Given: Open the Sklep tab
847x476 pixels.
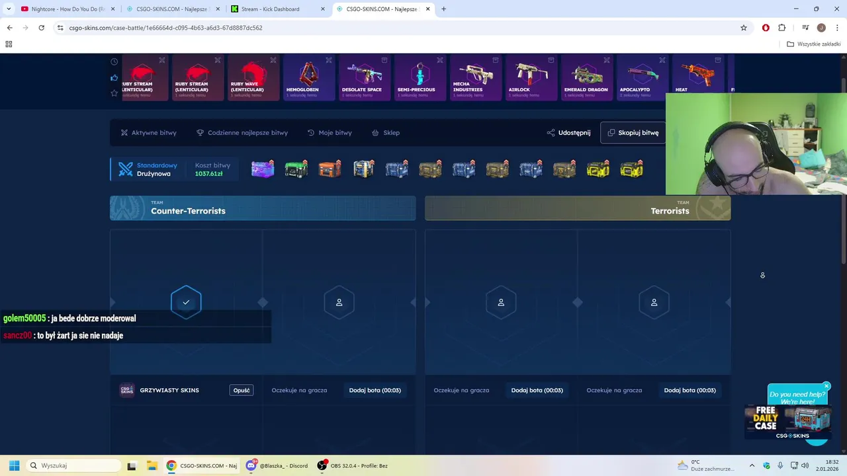Looking at the screenshot, I should click(x=386, y=133).
